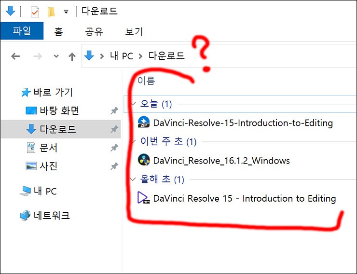Image resolution: width=357 pixels, height=274 pixels.
Task: Click the network globe icon beside 네트워크
Action: pos(25,215)
